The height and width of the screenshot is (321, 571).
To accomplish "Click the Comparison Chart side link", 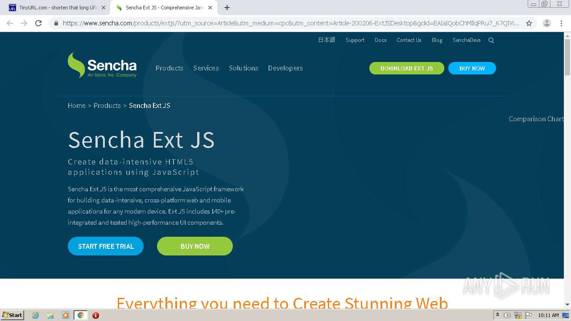I will pyautogui.click(x=536, y=119).
